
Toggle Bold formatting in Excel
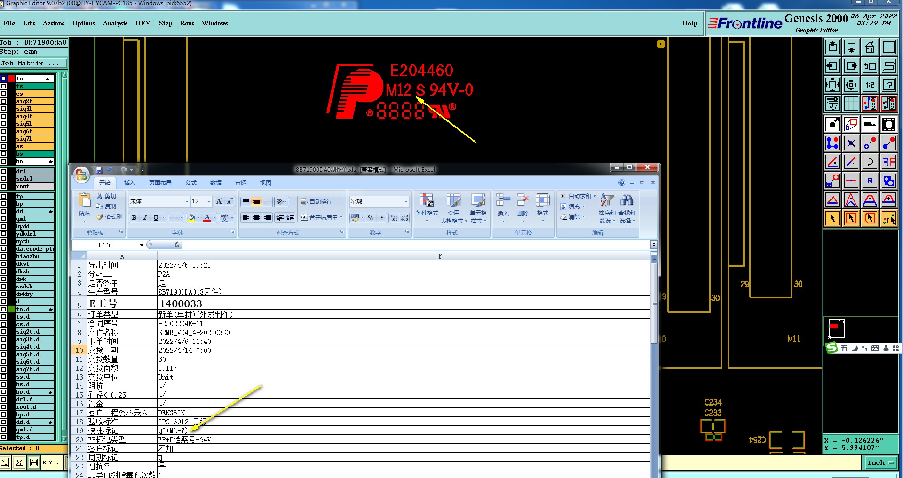[x=135, y=217]
